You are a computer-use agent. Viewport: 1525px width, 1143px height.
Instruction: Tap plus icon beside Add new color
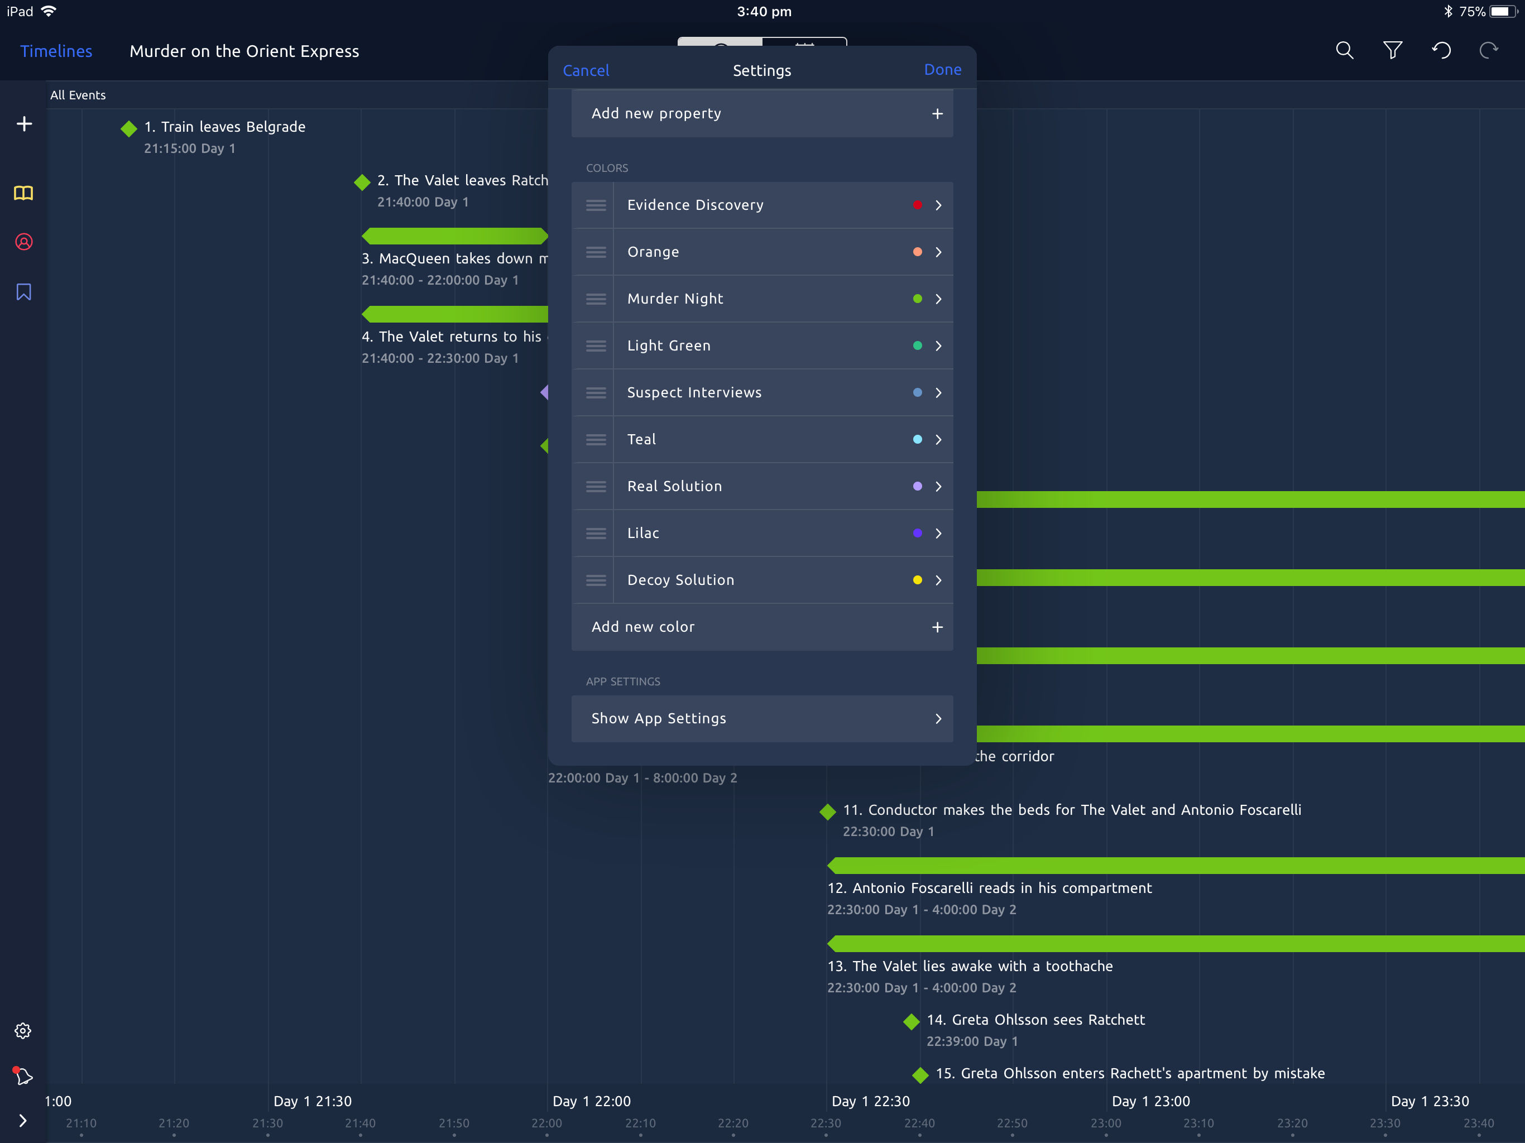(x=937, y=627)
